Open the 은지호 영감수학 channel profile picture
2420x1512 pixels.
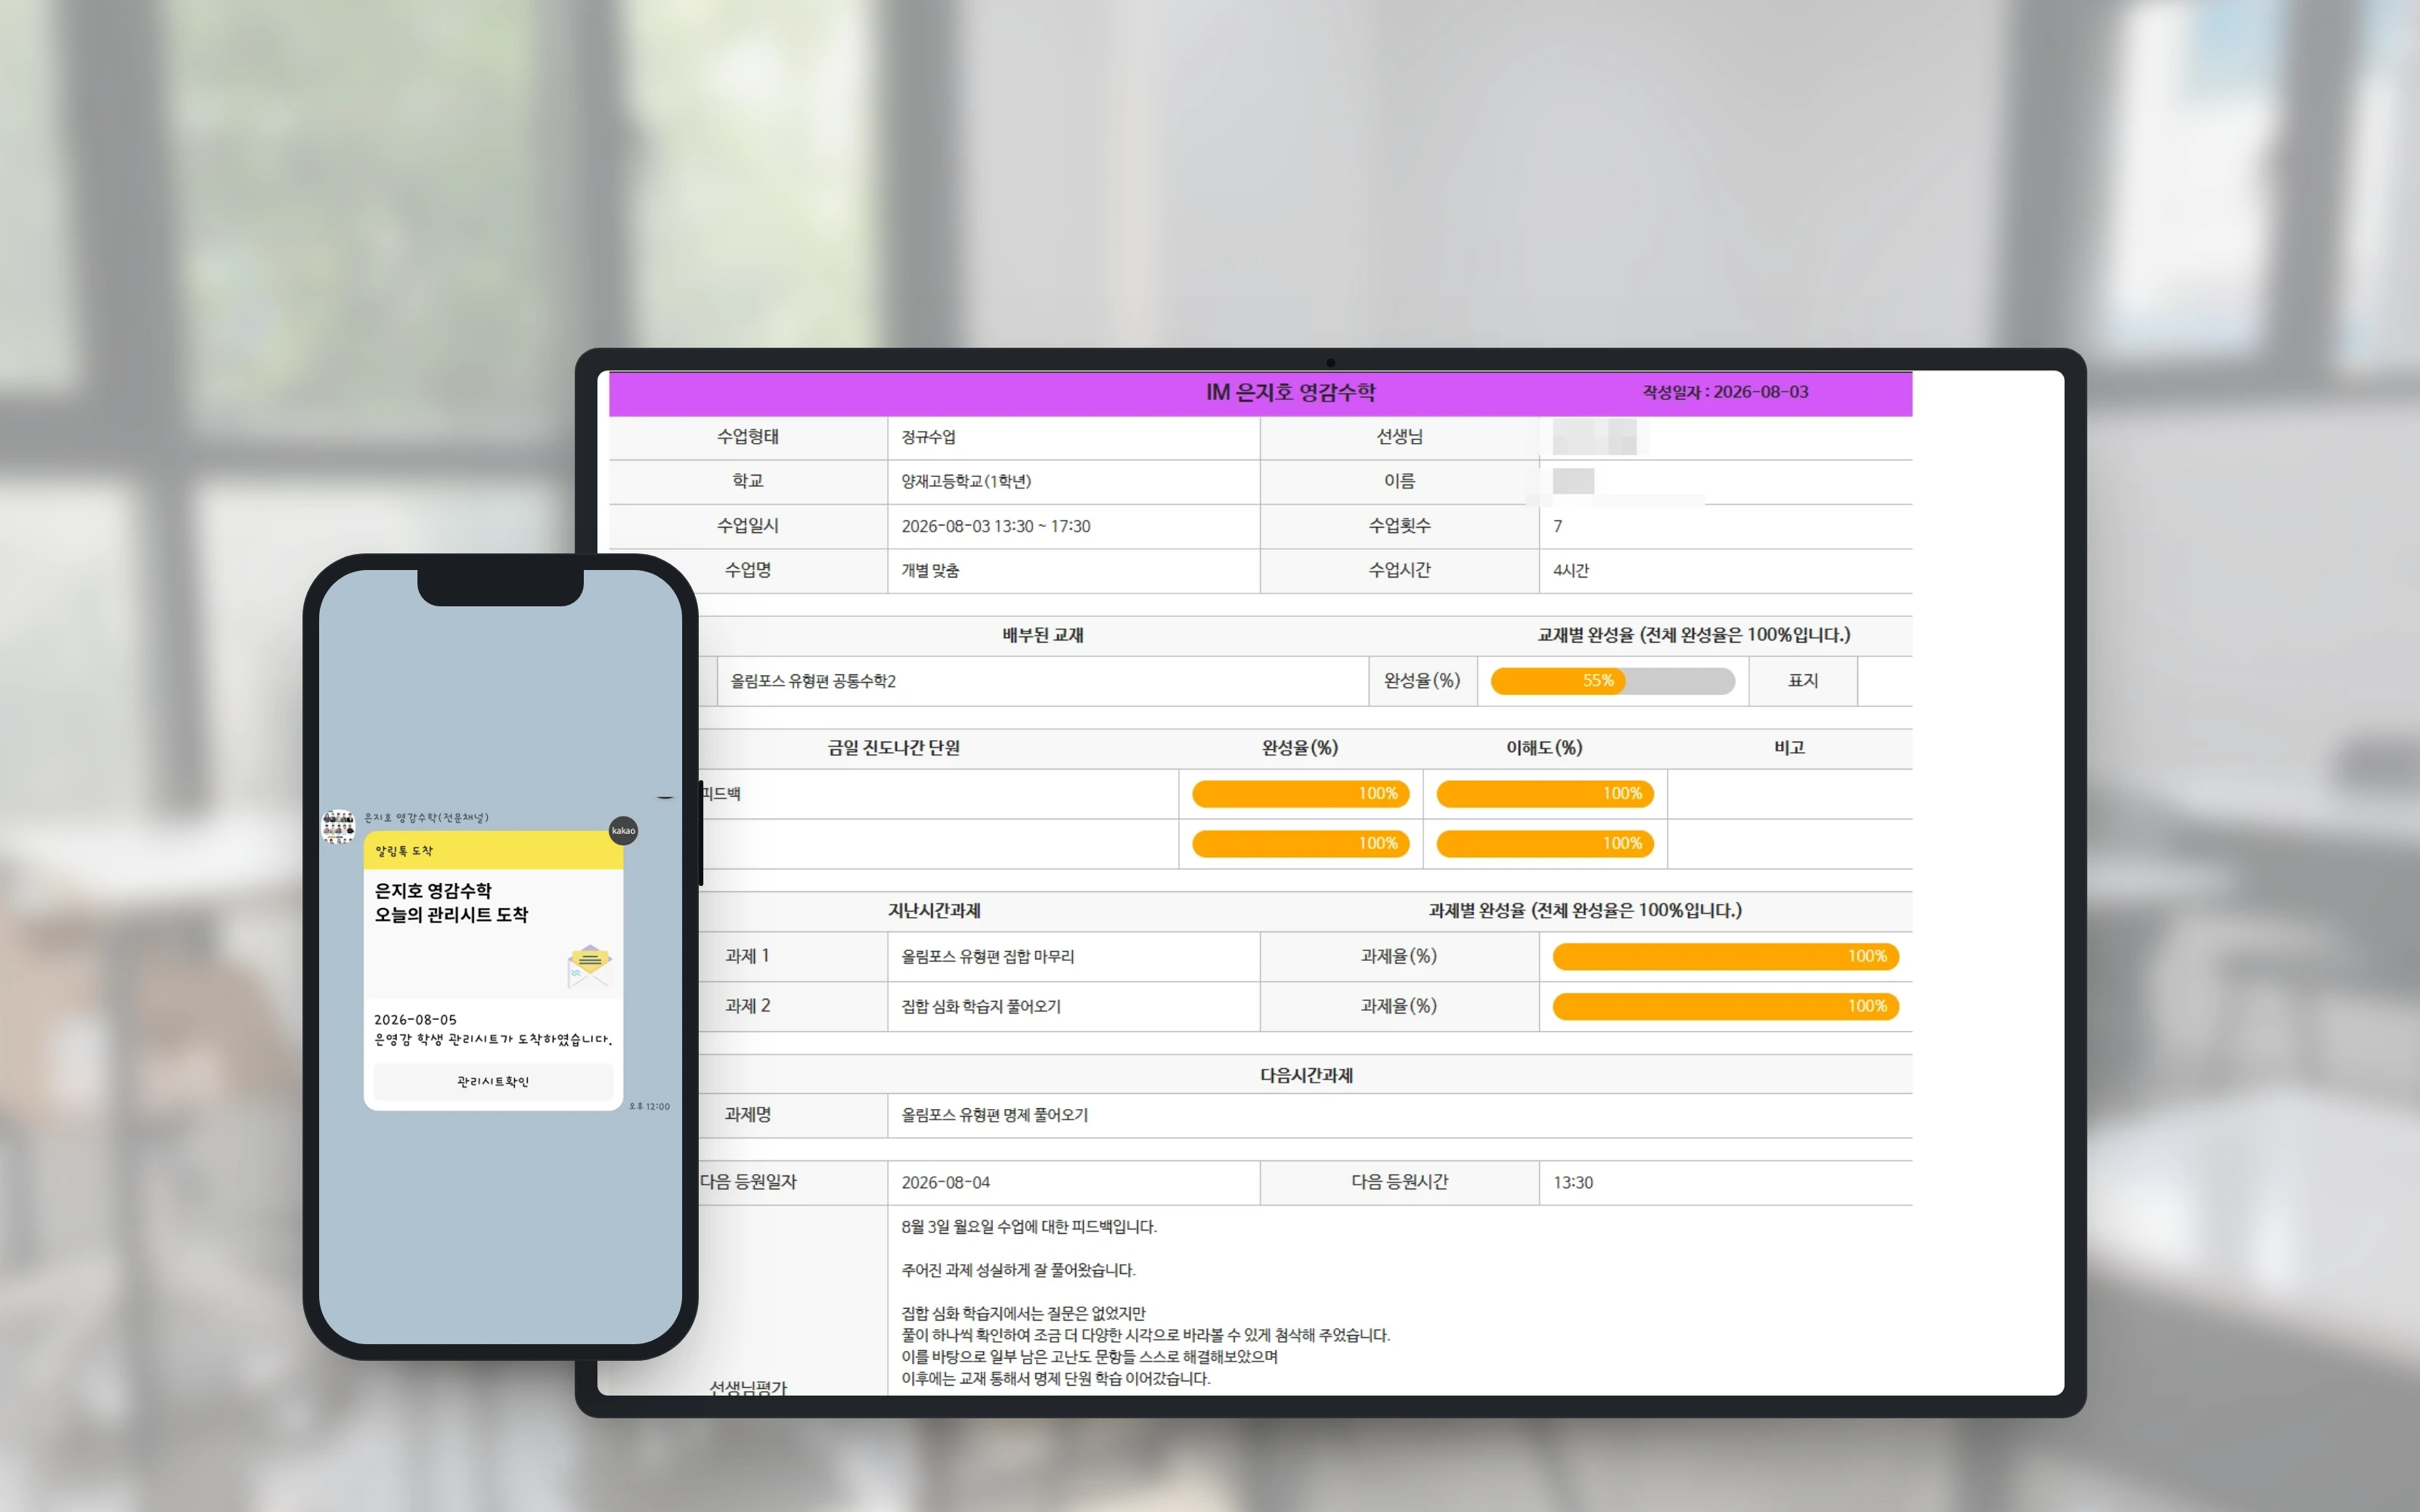click(338, 827)
